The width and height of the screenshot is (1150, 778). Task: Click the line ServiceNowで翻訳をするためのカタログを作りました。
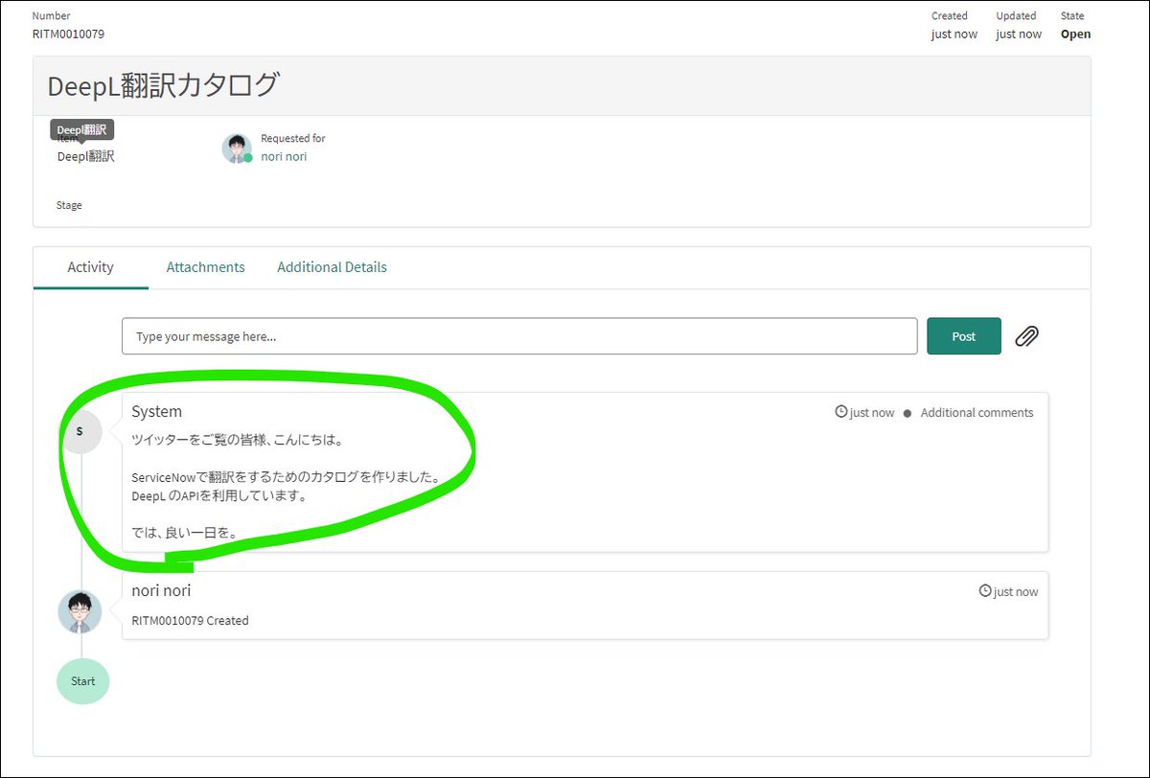286,476
